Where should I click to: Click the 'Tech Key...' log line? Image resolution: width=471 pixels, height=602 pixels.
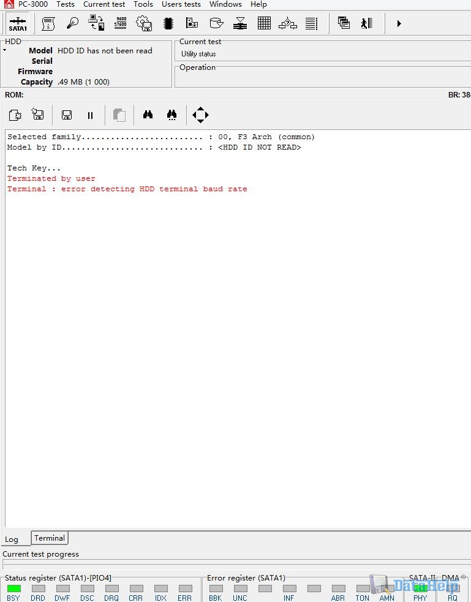pos(34,168)
